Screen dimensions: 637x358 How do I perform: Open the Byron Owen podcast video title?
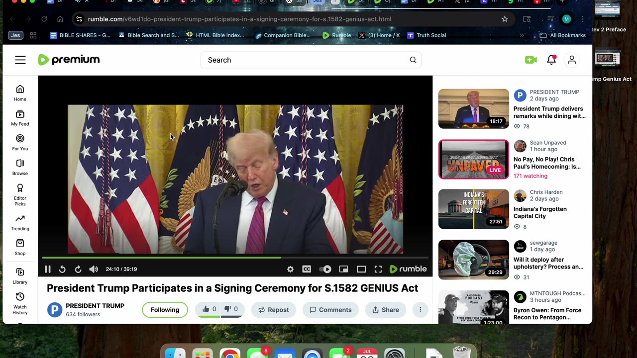pyautogui.click(x=547, y=314)
